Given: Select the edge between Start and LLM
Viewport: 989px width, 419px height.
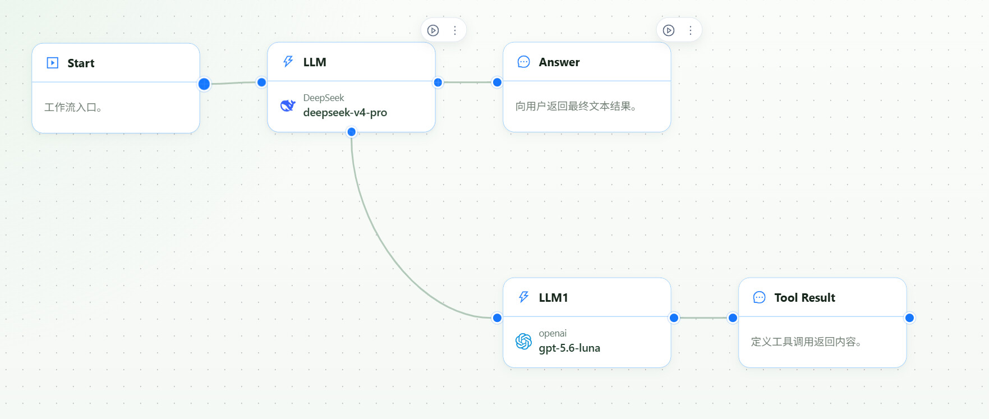Looking at the screenshot, I should (x=233, y=83).
